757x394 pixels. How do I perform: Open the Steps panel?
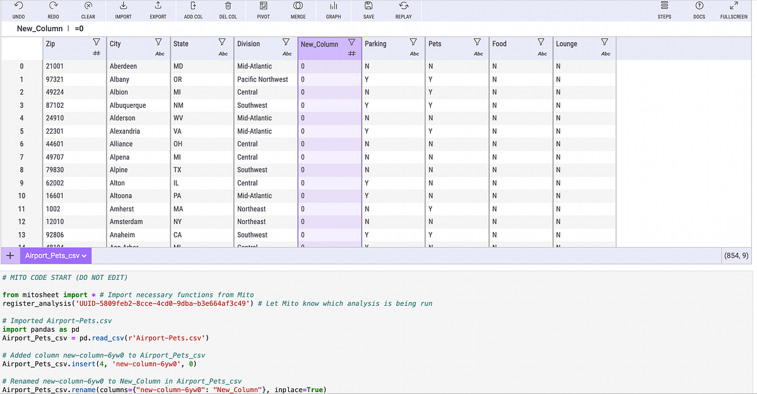664,11
